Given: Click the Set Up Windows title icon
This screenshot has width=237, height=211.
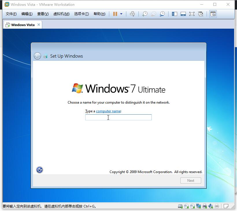Looking at the screenshot, I should click(45, 56).
